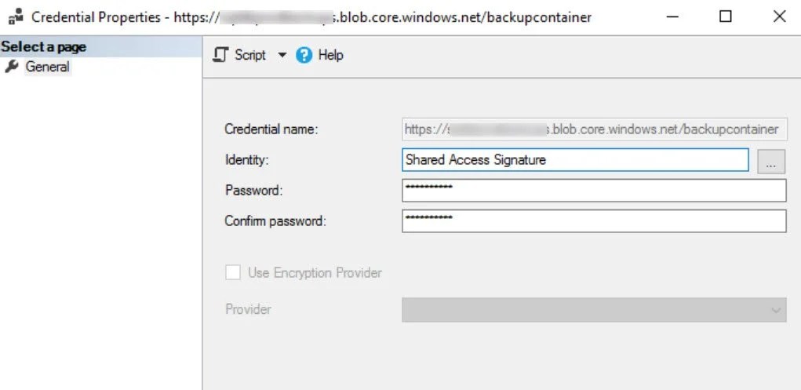The height and width of the screenshot is (390, 801).
Task: Click the wrench icon beside General
Action: coord(11,67)
